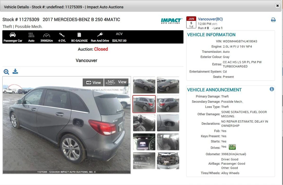Click the ACV $25,767.00 value
This screenshot has width=283, height=185.
[119, 41]
